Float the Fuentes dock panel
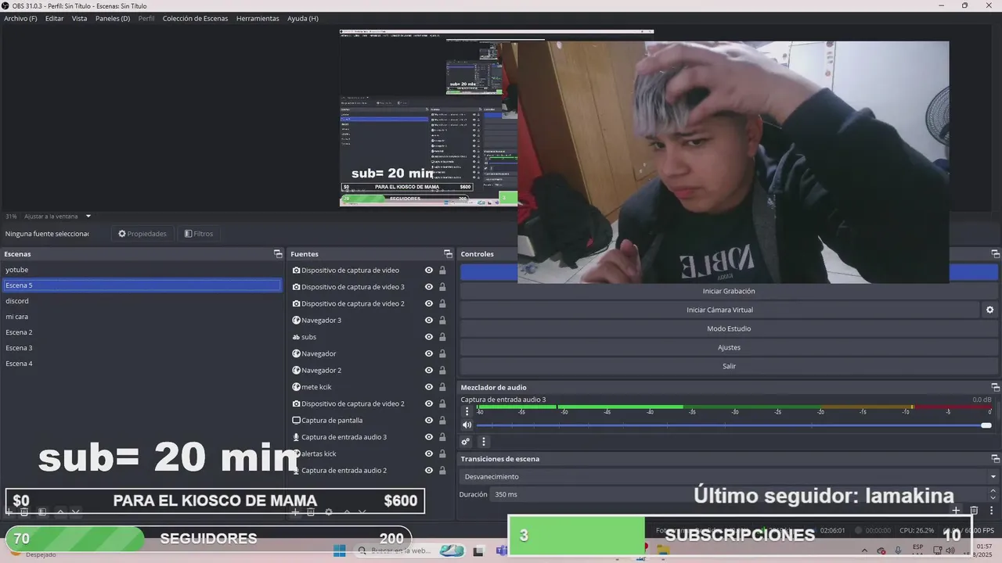1002x563 pixels. pyautogui.click(x=448, y=254)
